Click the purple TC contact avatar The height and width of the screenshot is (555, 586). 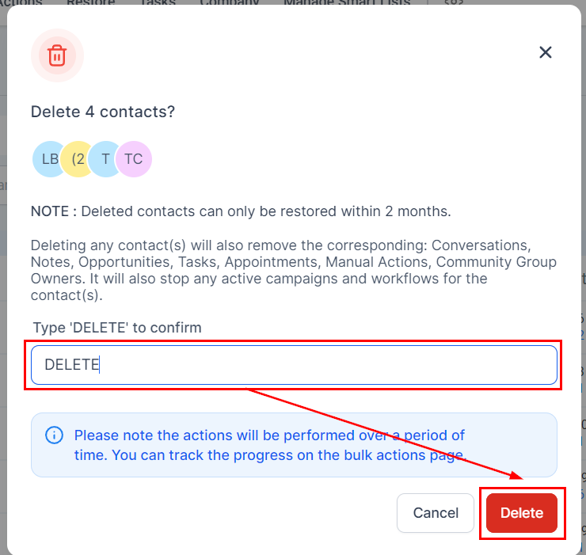pyautogui.click(x=134, y=159)
